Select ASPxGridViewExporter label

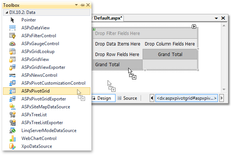pos(43,67)
